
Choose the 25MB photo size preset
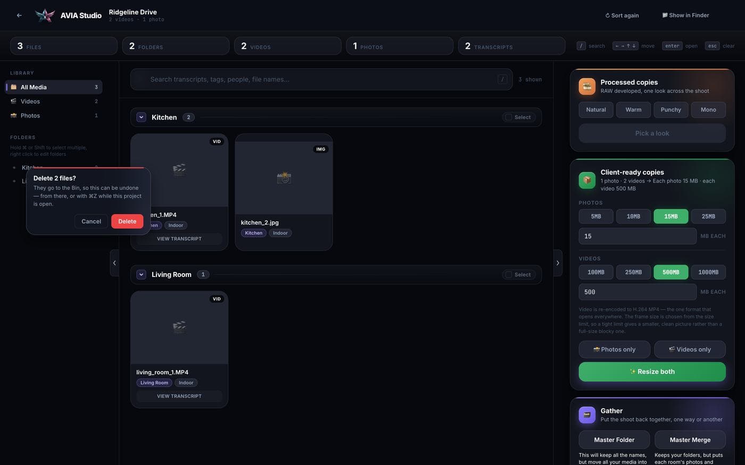[x=708, y=216]
